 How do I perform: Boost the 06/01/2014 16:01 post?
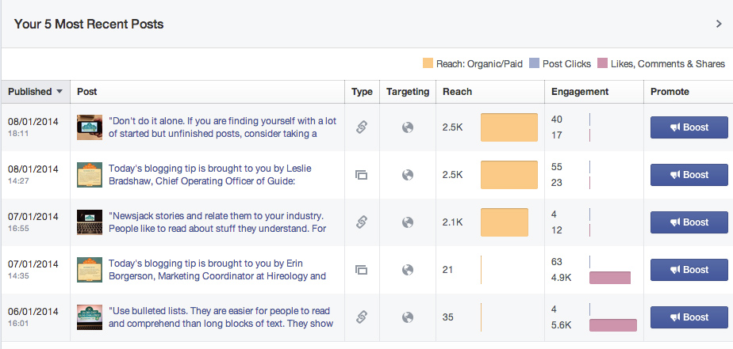tap(689, 317)
